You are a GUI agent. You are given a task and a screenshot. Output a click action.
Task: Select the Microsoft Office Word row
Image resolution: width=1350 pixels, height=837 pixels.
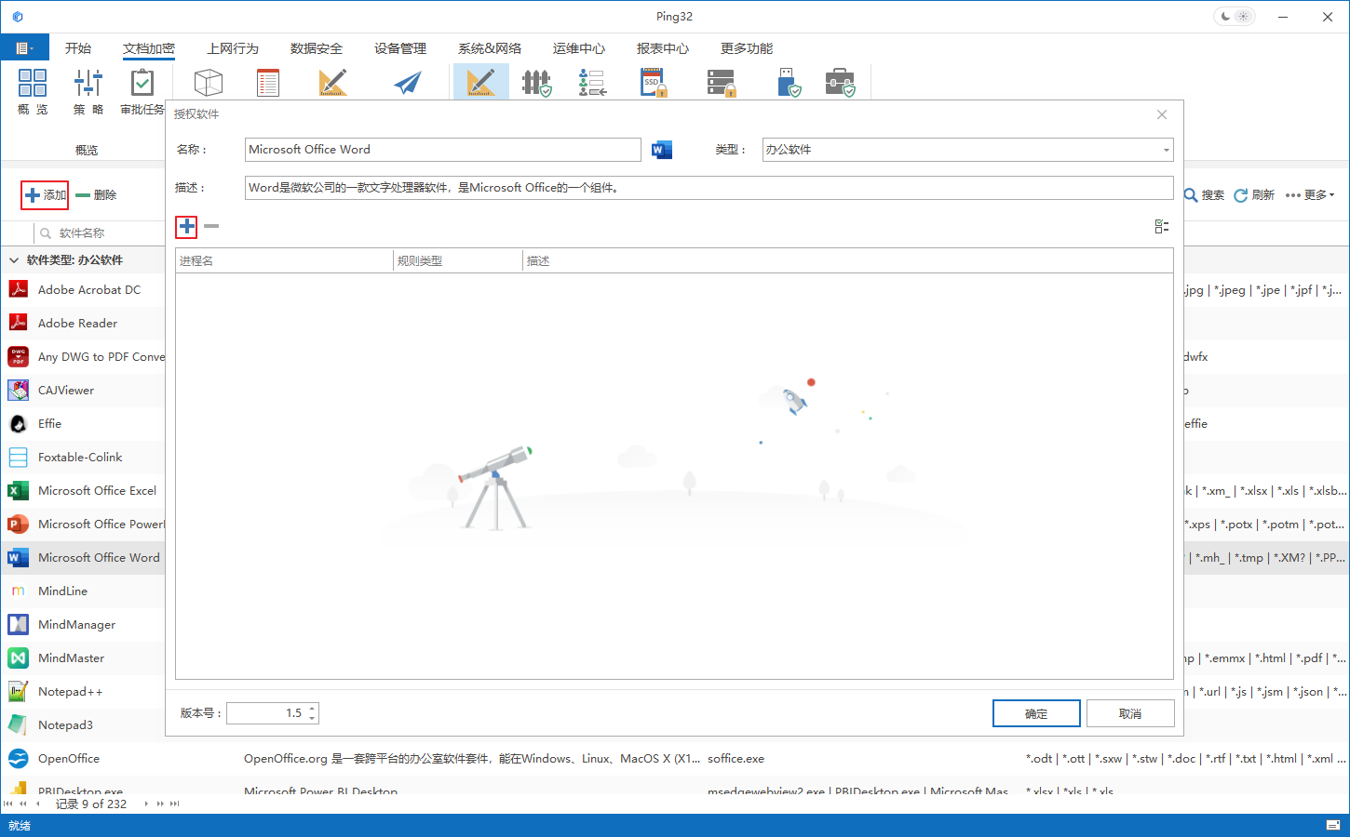coord(84,557)
